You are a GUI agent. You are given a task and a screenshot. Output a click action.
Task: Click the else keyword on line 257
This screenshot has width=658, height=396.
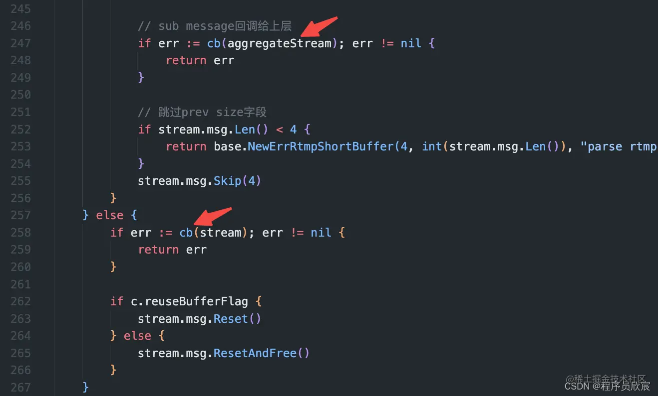[x=110, y=215]
